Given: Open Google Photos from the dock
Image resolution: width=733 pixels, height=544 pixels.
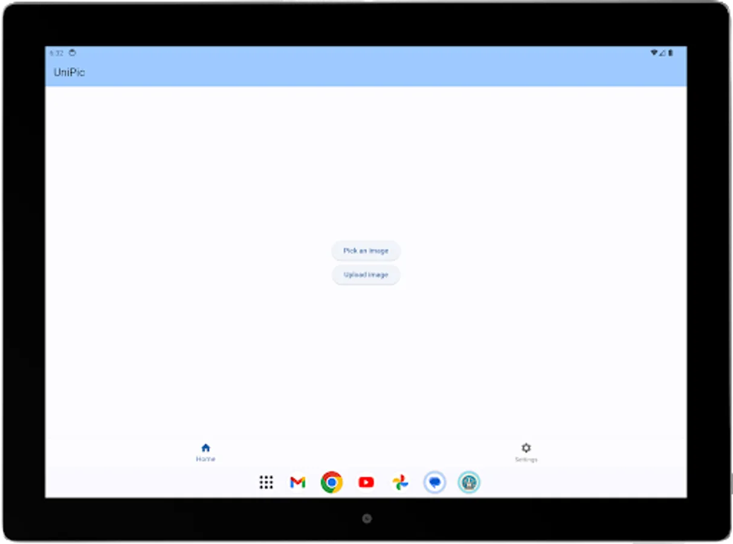Looking at the screenshot, I should tap(400, 482).
